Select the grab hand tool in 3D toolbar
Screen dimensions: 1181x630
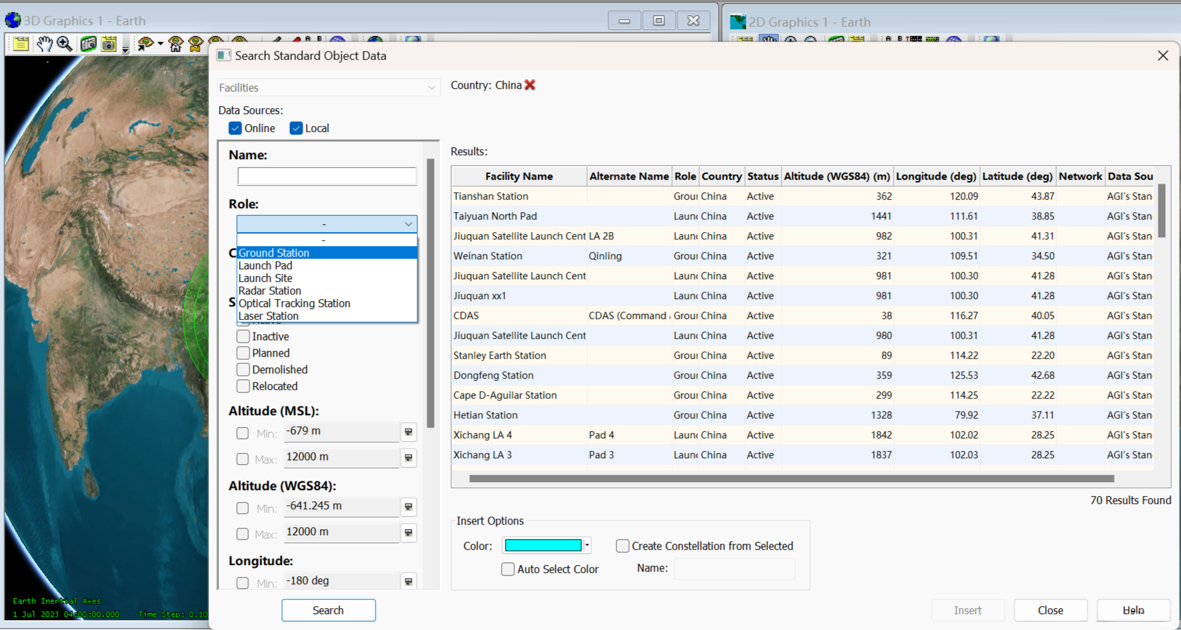44,44
